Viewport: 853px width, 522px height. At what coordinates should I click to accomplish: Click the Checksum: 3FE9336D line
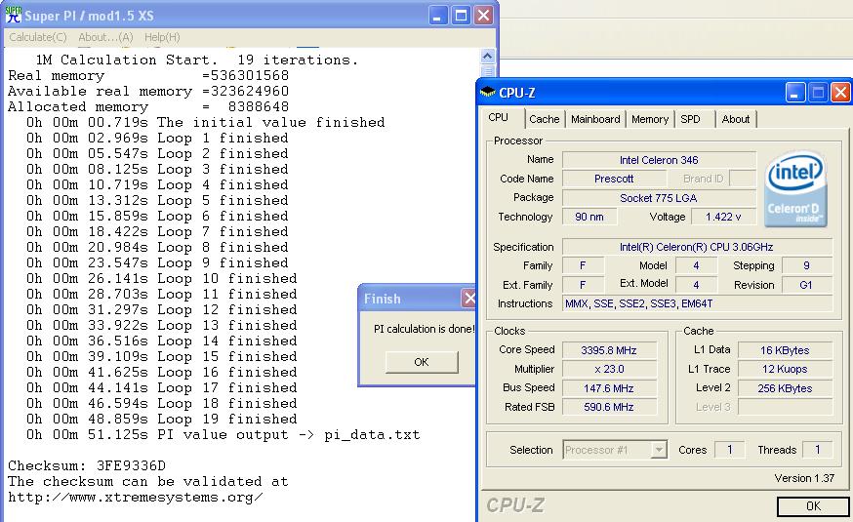tap(87, 466)
